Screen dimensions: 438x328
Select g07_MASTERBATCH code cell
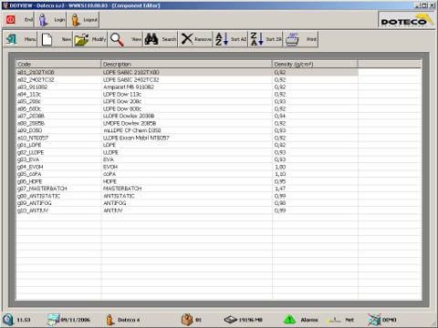pos(58,189)
